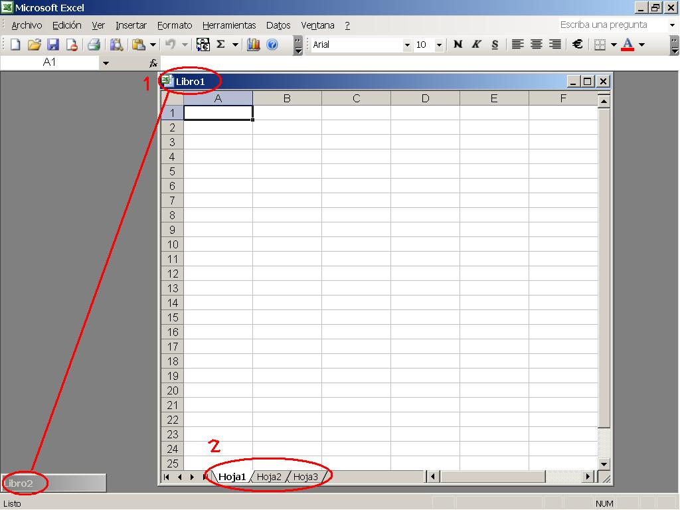Switch to the Hoja2 sheet tab
This screenshot has height=510, width=680.
tap(269, 477)
